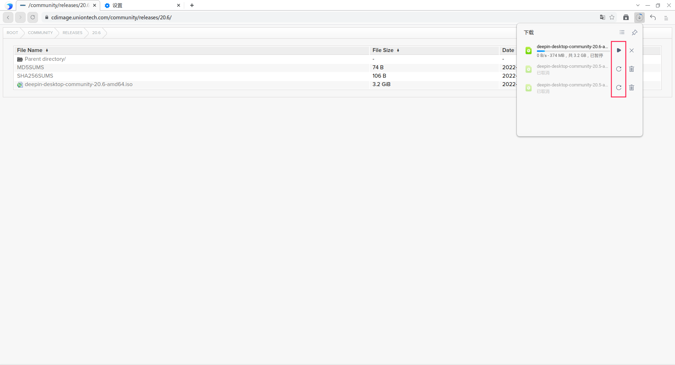Close the /community/releases/20.6 tab

(x=95, y=5)
